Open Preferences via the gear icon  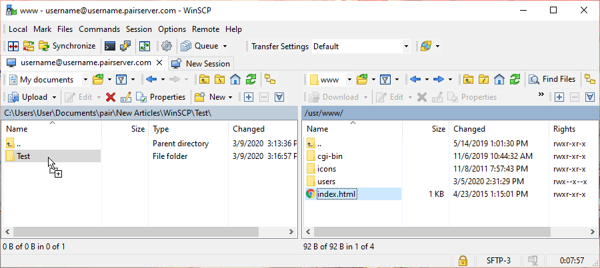click(x=167, y=47)
